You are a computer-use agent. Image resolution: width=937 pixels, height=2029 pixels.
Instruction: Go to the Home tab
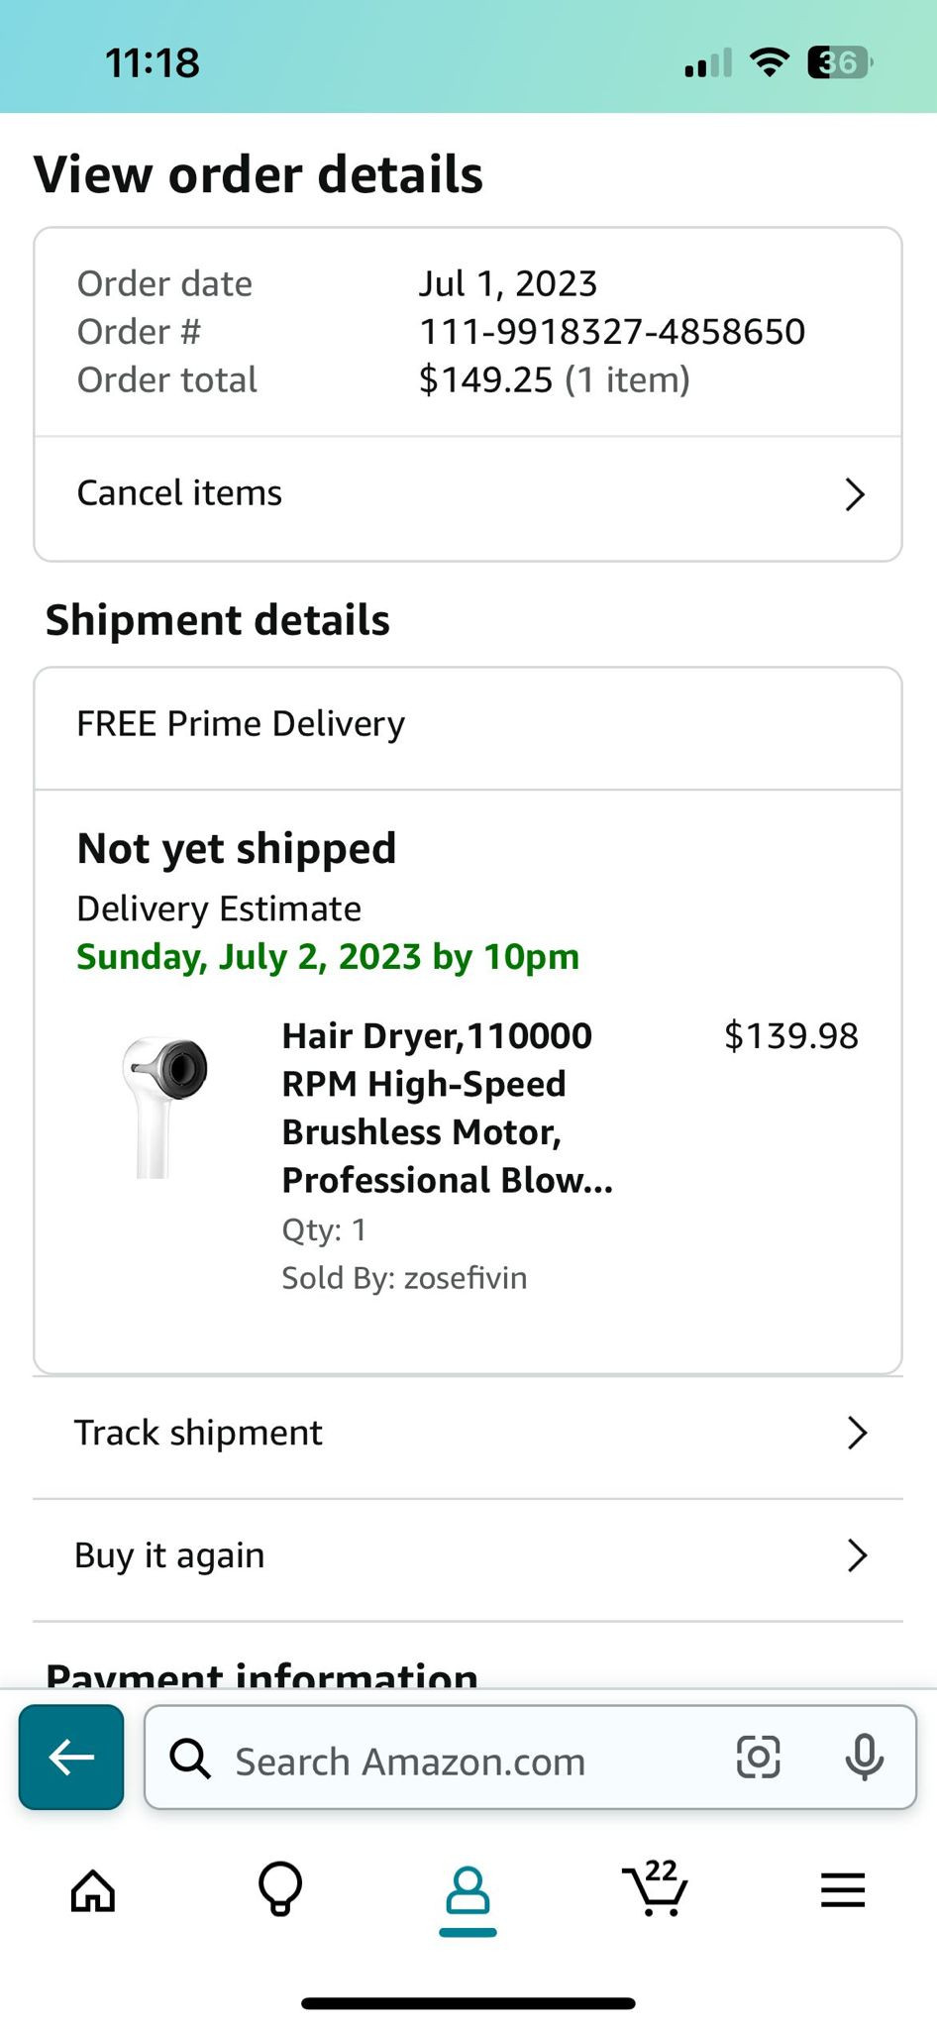pyautogui.click(x=93, y=1890)
